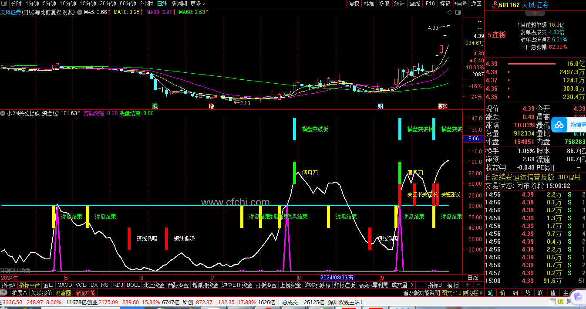Click the 财 marker on the price chart
This screenshot has height=309, width=586.
[380, 106]
